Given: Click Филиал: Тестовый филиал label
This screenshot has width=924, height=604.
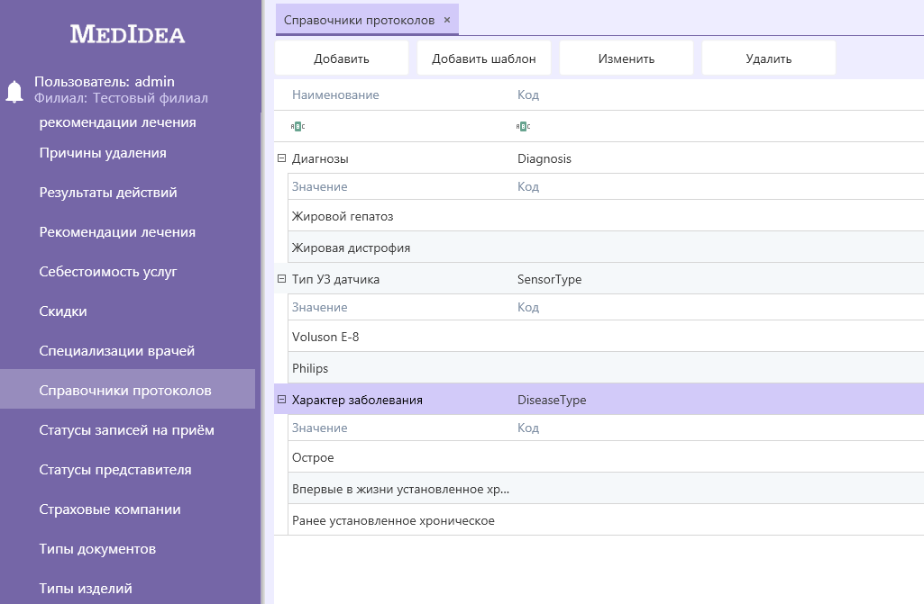Looking at the screenshot, I should coord(121,98).
